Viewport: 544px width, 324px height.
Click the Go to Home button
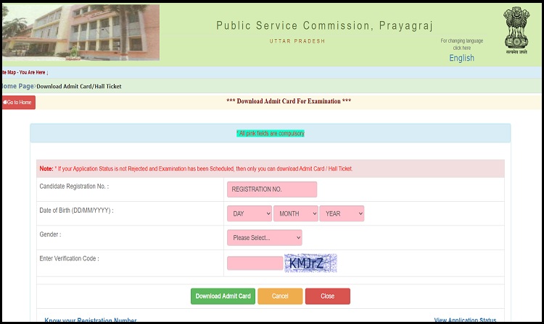point(19,103)
